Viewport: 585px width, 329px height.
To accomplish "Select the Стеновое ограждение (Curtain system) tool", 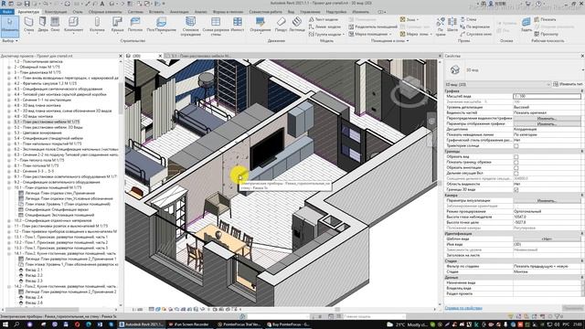I will pyautogui.click(x=190, y=27).
